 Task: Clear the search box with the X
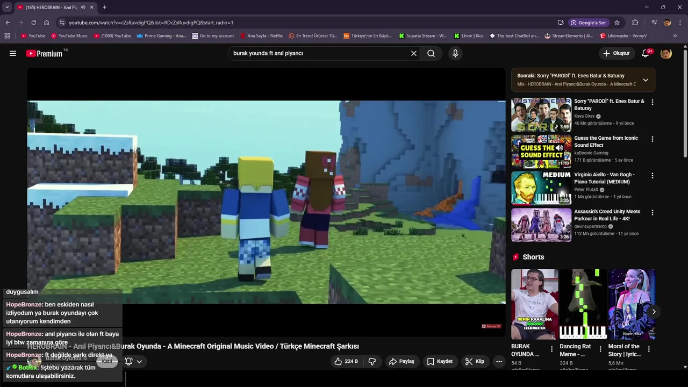414,53
